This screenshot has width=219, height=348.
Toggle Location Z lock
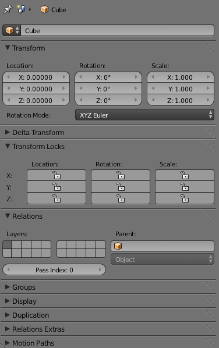(x=56, y=198)
